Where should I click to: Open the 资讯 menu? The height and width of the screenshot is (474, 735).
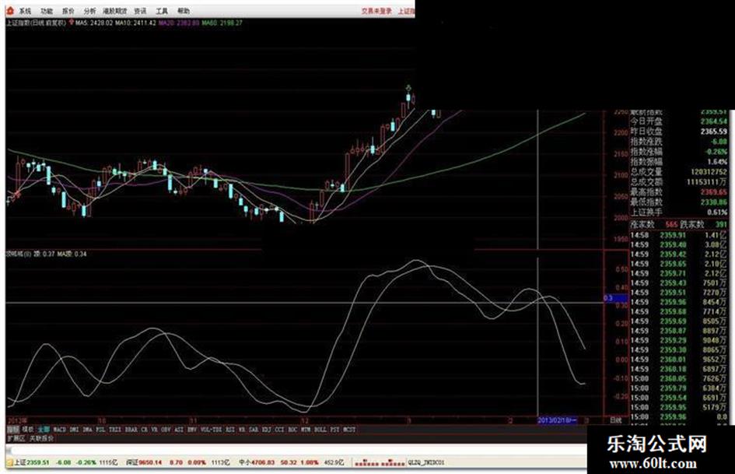(140, 11)
